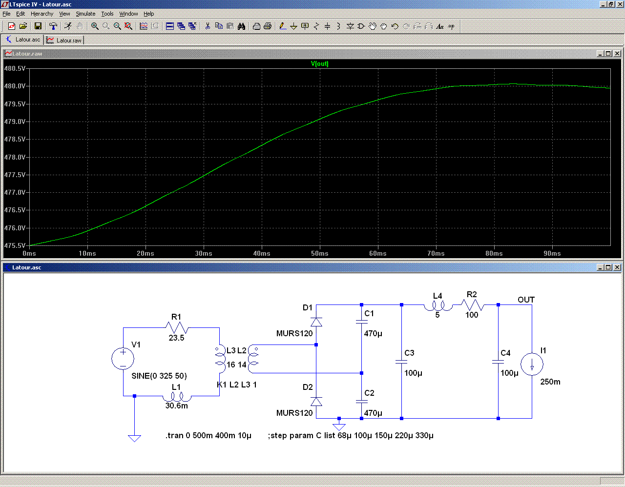Click the Label Net tool
This screenshot has height=487, width=625.
click(x=305, y=26)
